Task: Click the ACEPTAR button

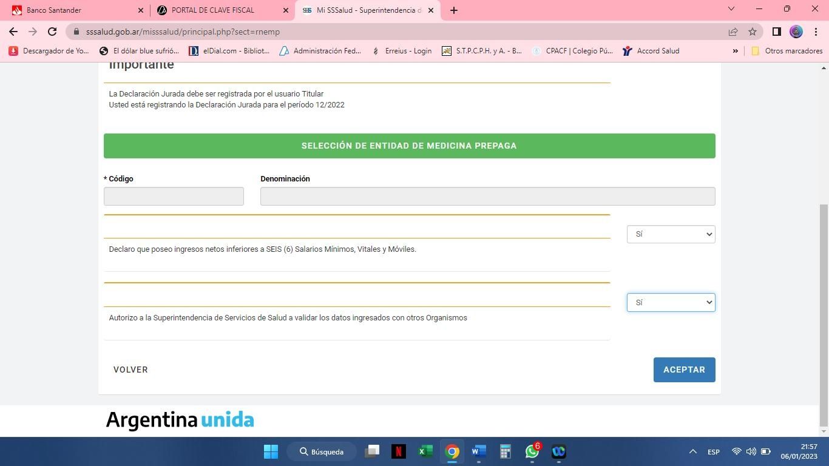Action: click(684, 370)
